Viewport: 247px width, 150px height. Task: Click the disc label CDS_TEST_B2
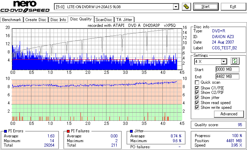224,48
